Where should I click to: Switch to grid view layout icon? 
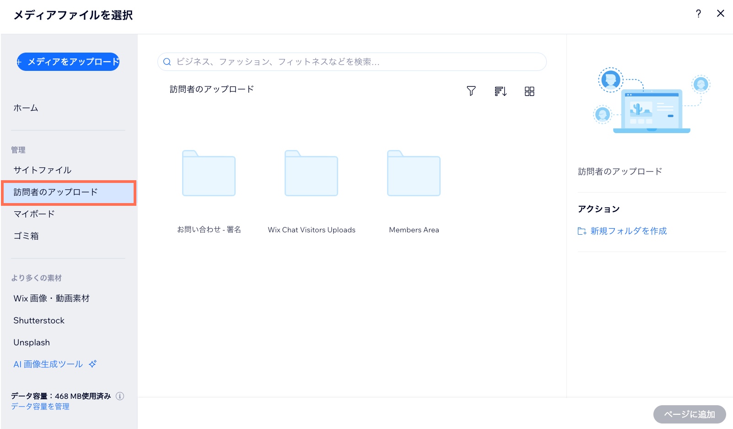tap(529, 91)
